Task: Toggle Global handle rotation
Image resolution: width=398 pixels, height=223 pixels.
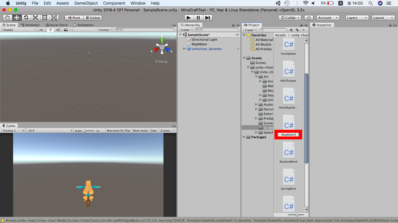Action: click(x=93, y=18)
